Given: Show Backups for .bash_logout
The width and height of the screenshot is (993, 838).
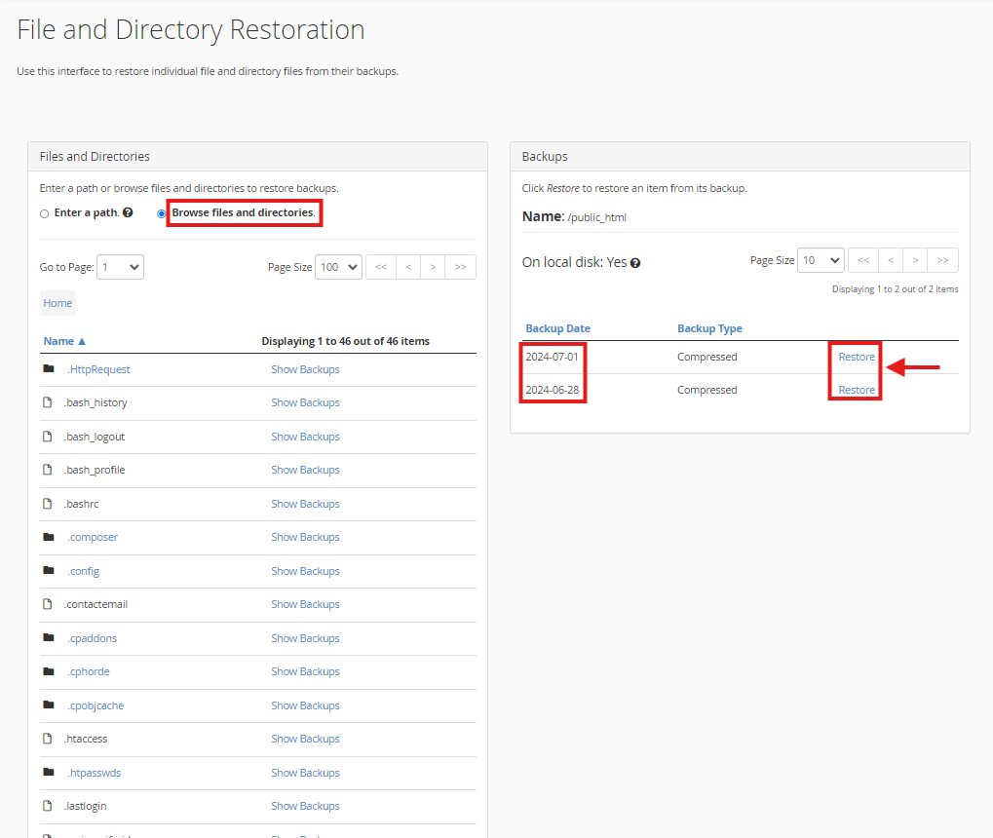Looking at the screenshot, I should [305, 437].
